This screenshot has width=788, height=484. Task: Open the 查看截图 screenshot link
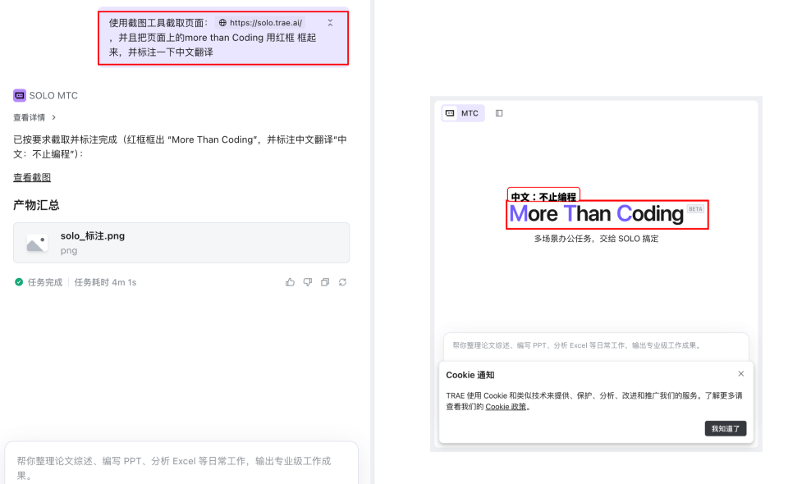pos(31,177)
